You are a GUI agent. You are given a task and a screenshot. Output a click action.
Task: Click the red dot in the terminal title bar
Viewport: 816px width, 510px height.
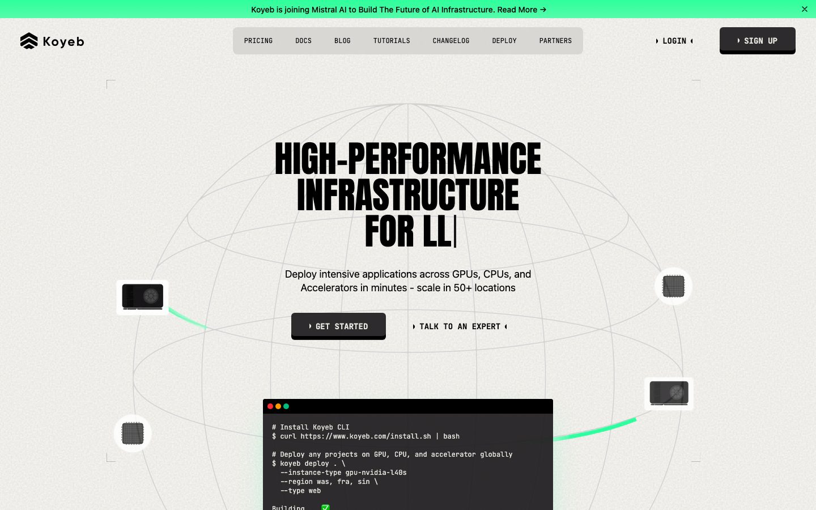[x=270, y=406]
